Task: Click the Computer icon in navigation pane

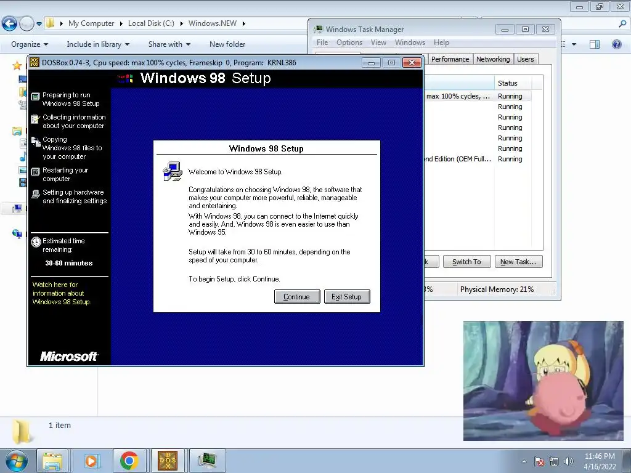Action: coord(17,208)
